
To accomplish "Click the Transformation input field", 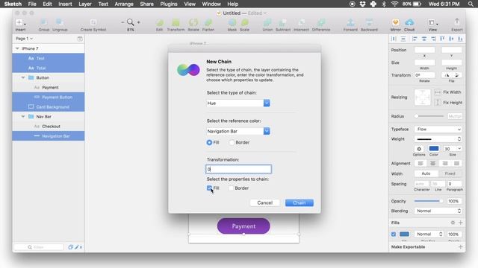I will [239, 169].
